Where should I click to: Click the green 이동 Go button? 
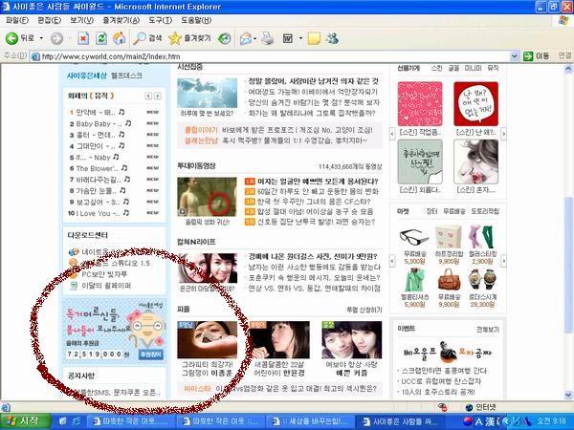[x=537, y=56]
